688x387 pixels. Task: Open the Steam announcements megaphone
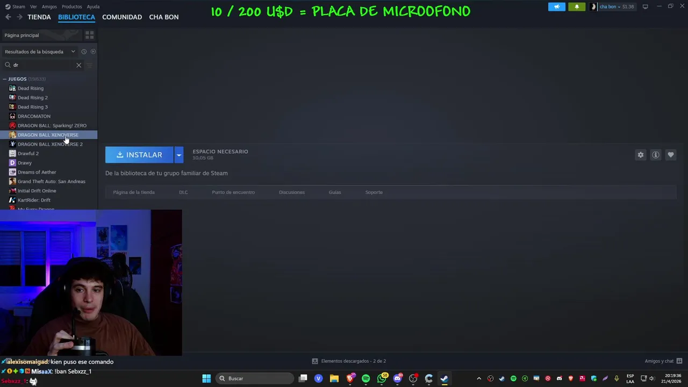click(x=557, y=6)
